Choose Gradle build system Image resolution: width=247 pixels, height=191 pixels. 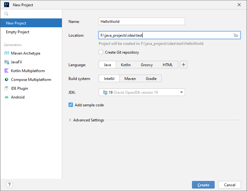pos(151,79)
